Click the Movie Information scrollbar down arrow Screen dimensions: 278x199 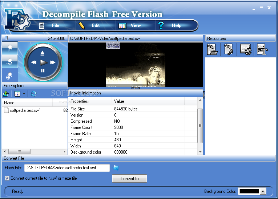tap(200, 152)
